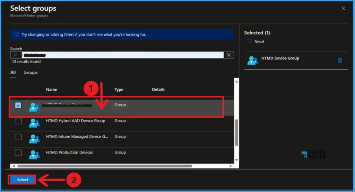Click the Reset undo arrow icon
Image resolution: width=355 pixels, height=192 pixels.
tap(249, 41)
